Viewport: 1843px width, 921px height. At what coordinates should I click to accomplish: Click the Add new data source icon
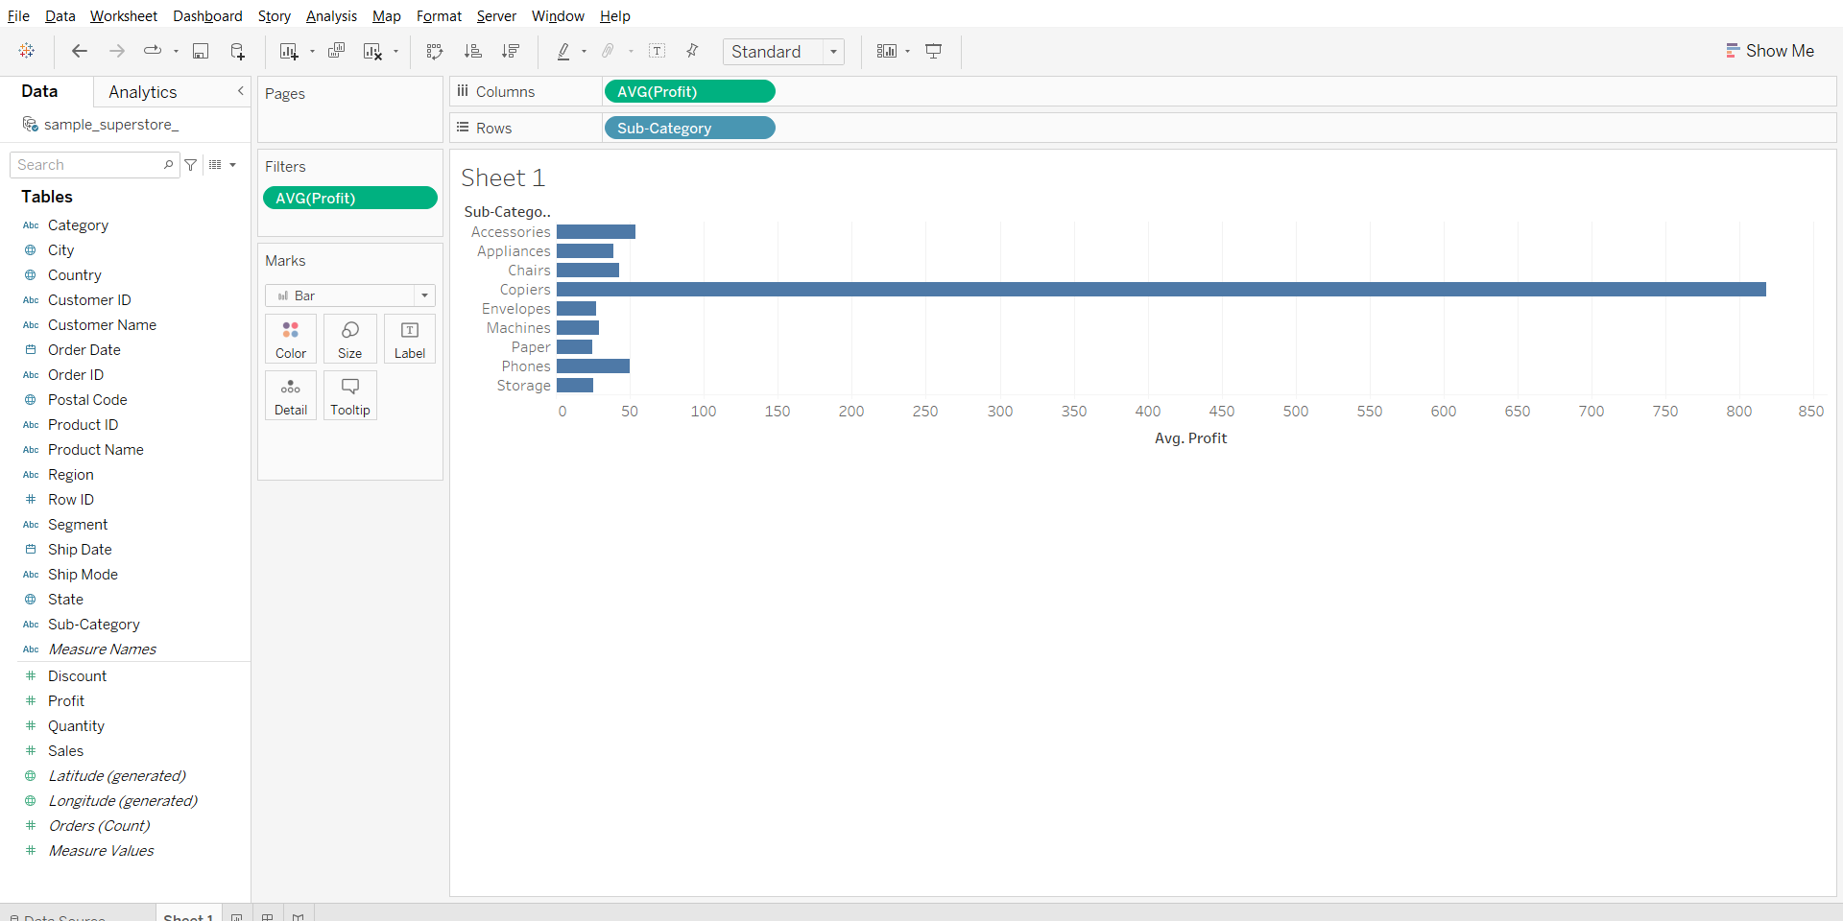pyautogui.click(x=237, y=52)
